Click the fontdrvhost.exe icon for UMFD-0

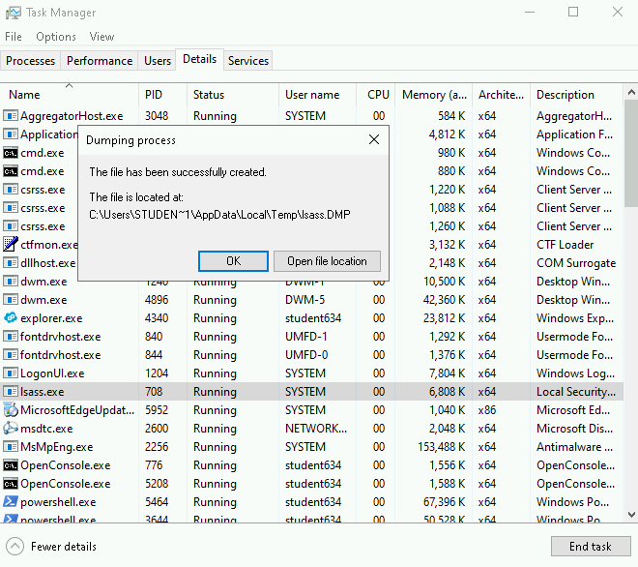click(x=11, y=354)
